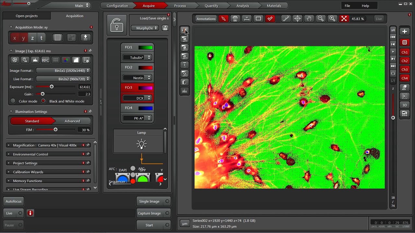Click the floppy disk save settings icon
The height and width of the screenshot is (233, 415).
click(x=165, y=28)
